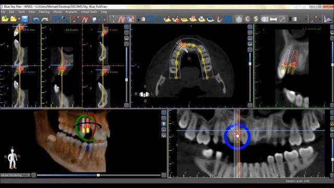Open the Edit menu
334x188 pixels.
[11, 12]
